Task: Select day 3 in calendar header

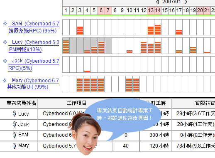Action: pyautogui.click(x=80, y=10)
